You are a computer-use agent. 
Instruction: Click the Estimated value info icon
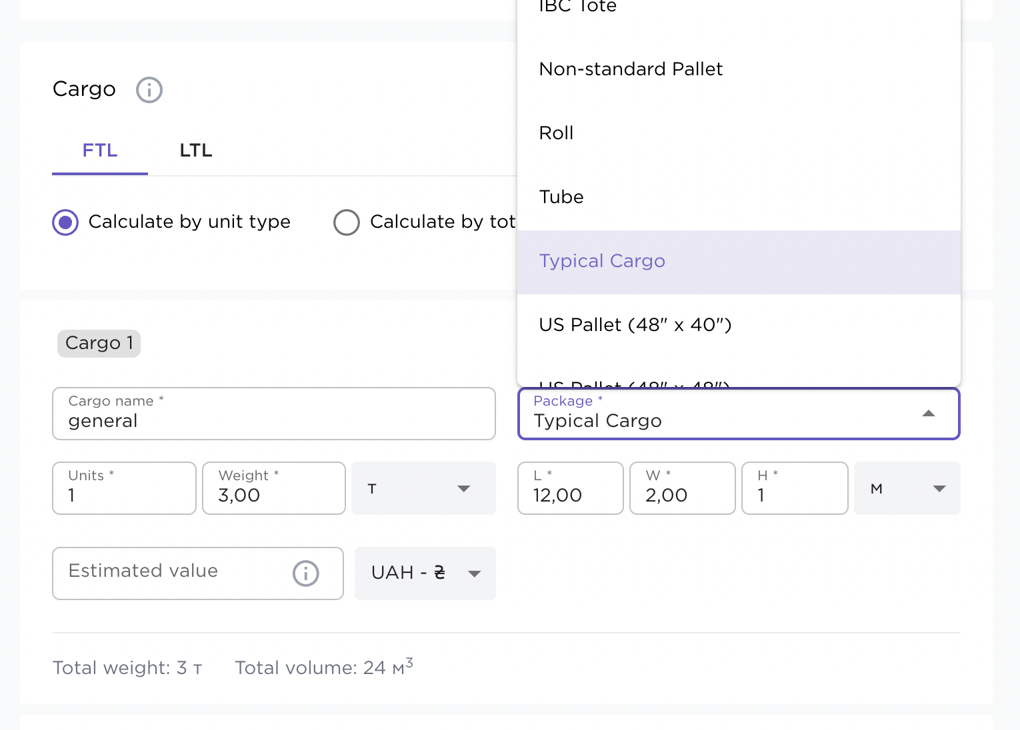tap(306, 573)
